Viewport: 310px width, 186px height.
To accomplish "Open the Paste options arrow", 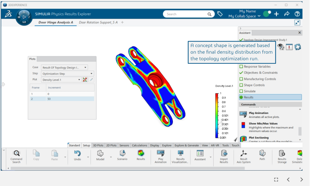I will click(65, 157).
